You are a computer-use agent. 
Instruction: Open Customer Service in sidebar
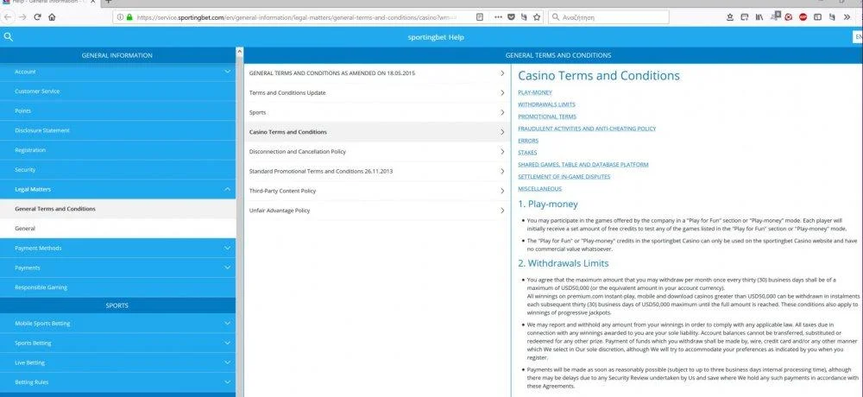117,91
